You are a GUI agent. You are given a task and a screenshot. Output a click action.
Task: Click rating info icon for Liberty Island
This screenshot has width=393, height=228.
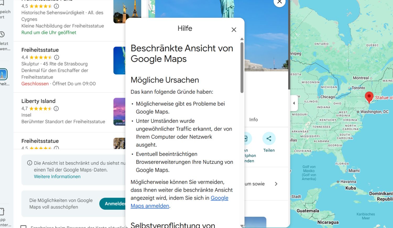56,108
